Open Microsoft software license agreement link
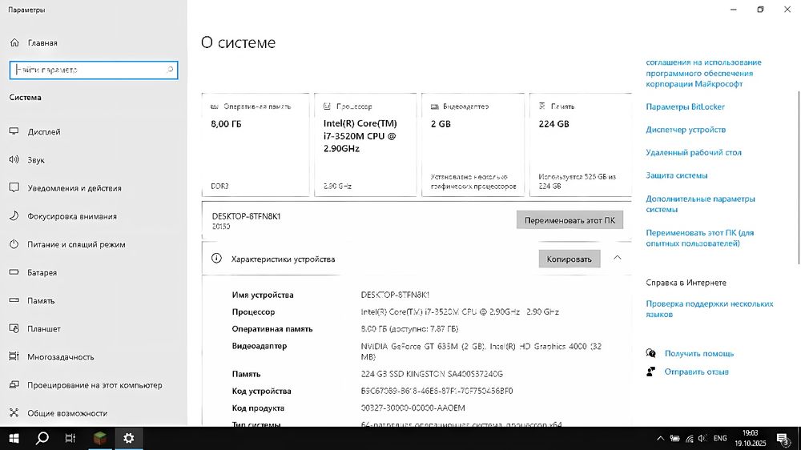The height and width of the screenshot is (450, 801). pyautogui.click(x=703, y=73)
